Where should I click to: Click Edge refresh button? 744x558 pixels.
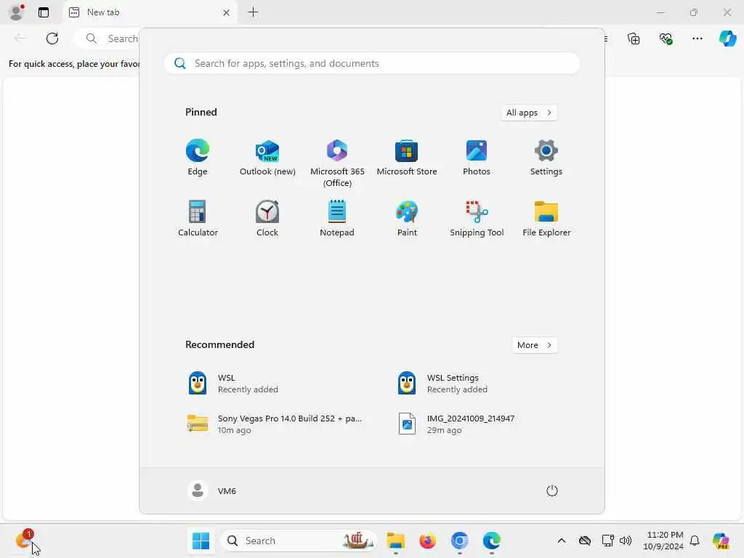tap(52, 39)
